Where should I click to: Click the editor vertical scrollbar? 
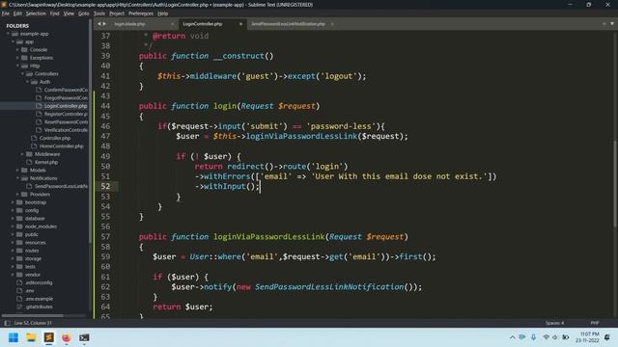tap(615, 183)
